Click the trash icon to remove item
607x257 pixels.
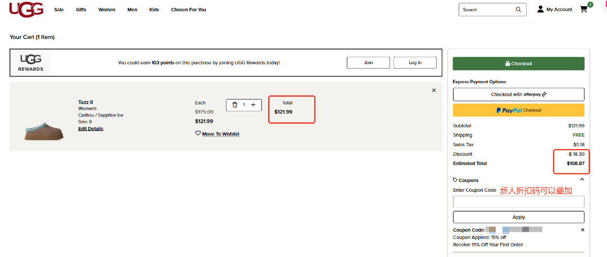(x=235, y=105)
